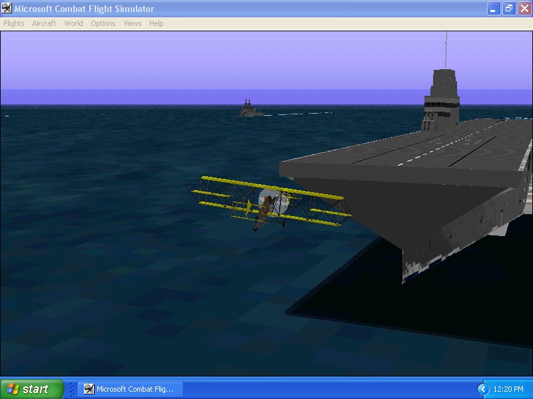The image size is (533, 399).
Task: Click the aircraft carrier's island tower
Action: (441, 99)
